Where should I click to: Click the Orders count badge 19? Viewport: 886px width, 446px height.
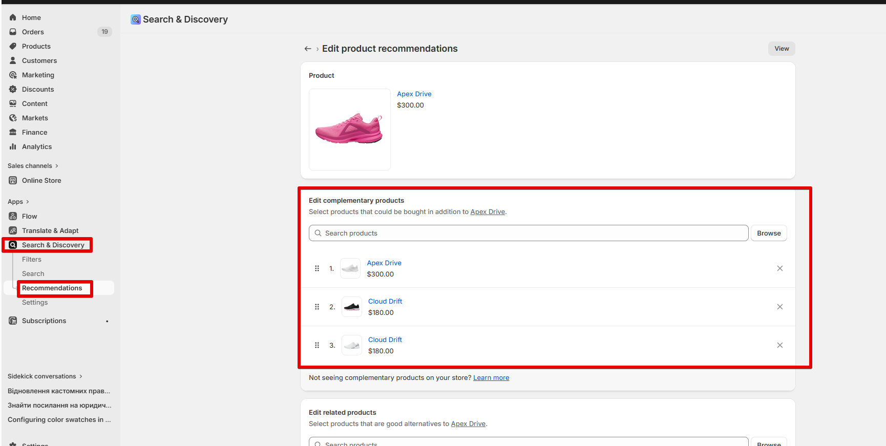tap(104, 32)
